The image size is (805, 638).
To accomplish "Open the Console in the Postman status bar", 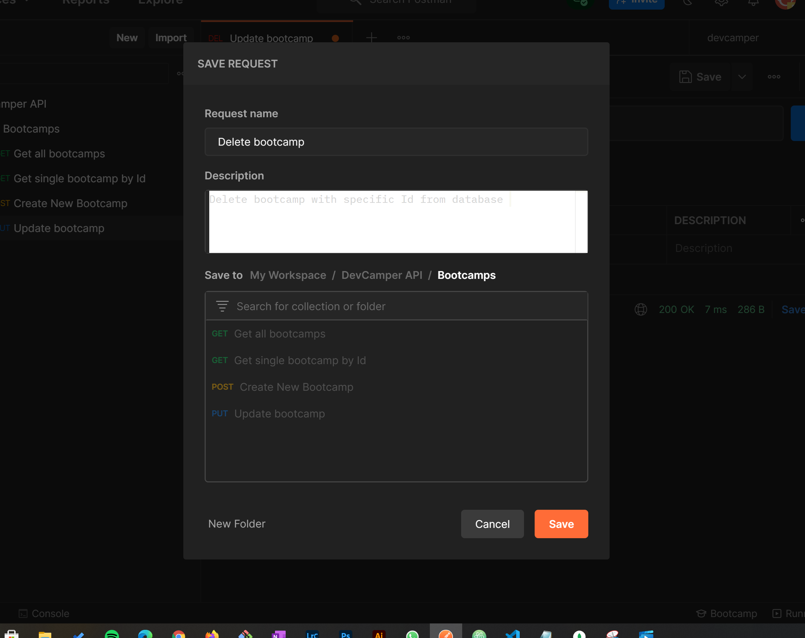I will (44, 613).
